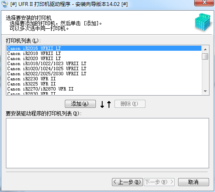Viewport: 215px width, 192px height.
Task: Select Canon iR1018/1022/1023 UFRII LT
Action: pyautogui.click(x=104, y=63)
